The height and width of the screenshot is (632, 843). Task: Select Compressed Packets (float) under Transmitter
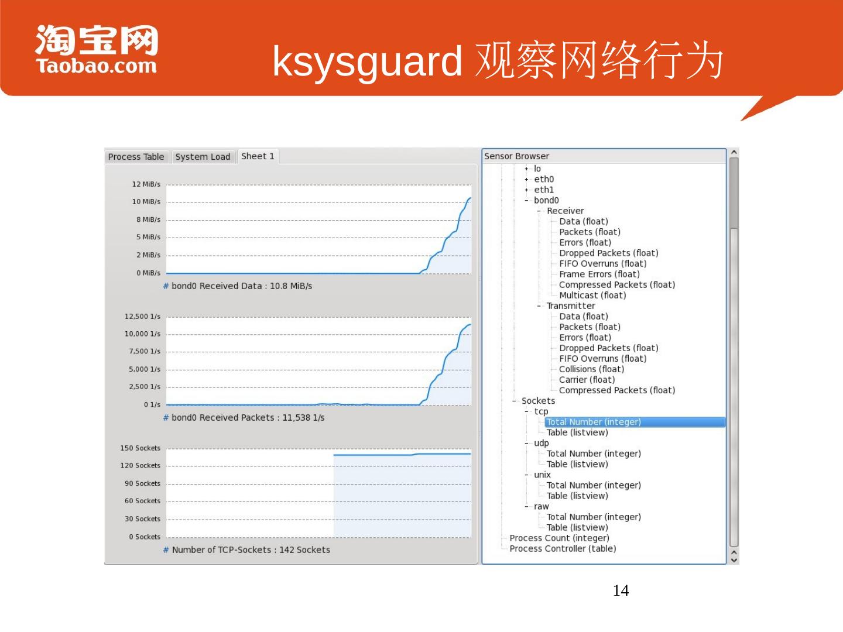pos(617,390)
